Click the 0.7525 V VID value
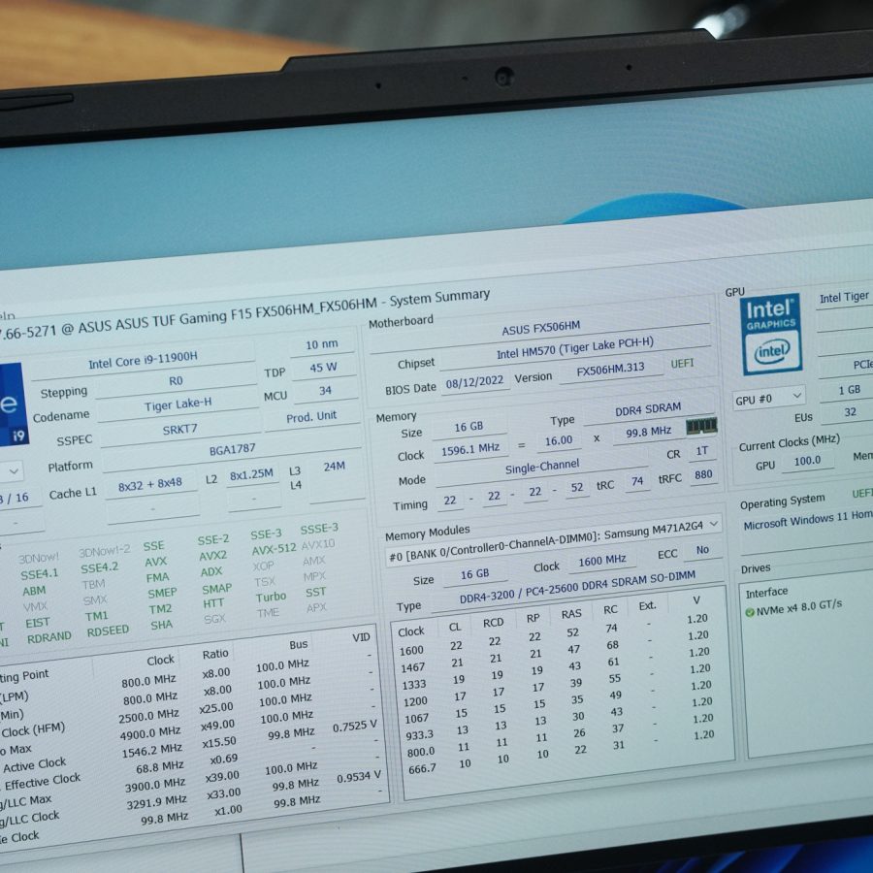The height and width of the screenshot is (873, 873). 355,727
